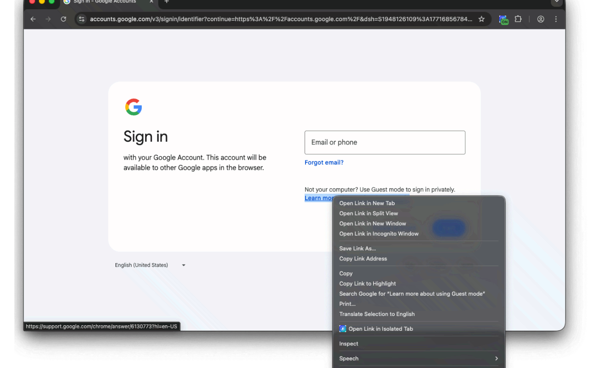The image size is (589, 368).
Task: Open the extension icon with ON badge
Action: [503, 20]
